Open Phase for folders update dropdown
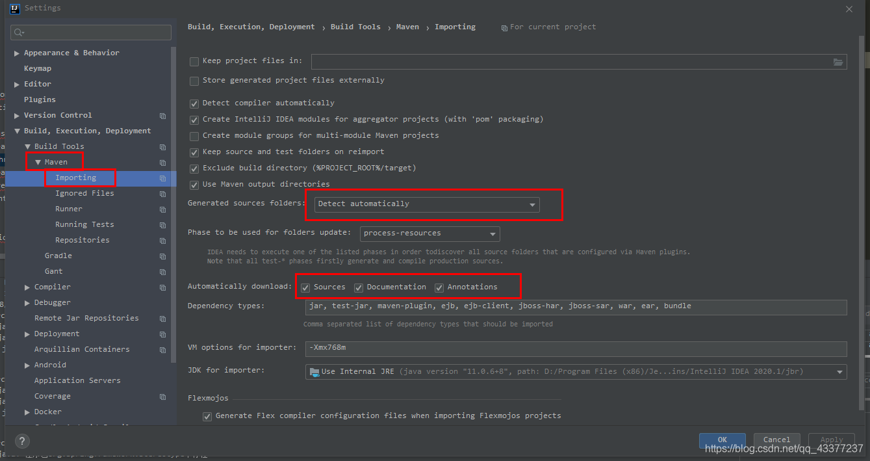This screenshot has width=870, height=461. tap(430, 233)
